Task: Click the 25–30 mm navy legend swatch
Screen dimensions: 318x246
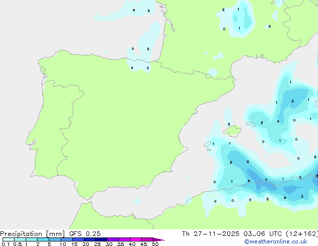Action: (x=101, y=239)
